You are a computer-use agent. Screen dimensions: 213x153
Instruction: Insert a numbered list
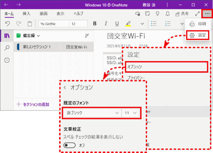[x=168, y=24]
